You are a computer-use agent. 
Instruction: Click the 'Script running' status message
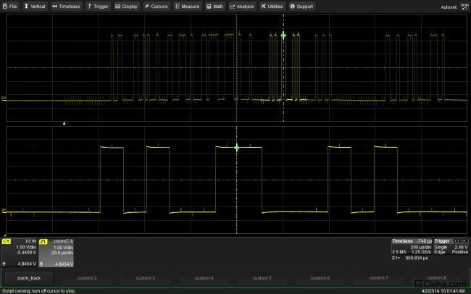pyautogui.click(x=38, y=291)
